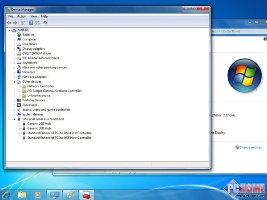Click the Processors category icon
Viewport: 267px width, 200px height.
coord(19,105)
